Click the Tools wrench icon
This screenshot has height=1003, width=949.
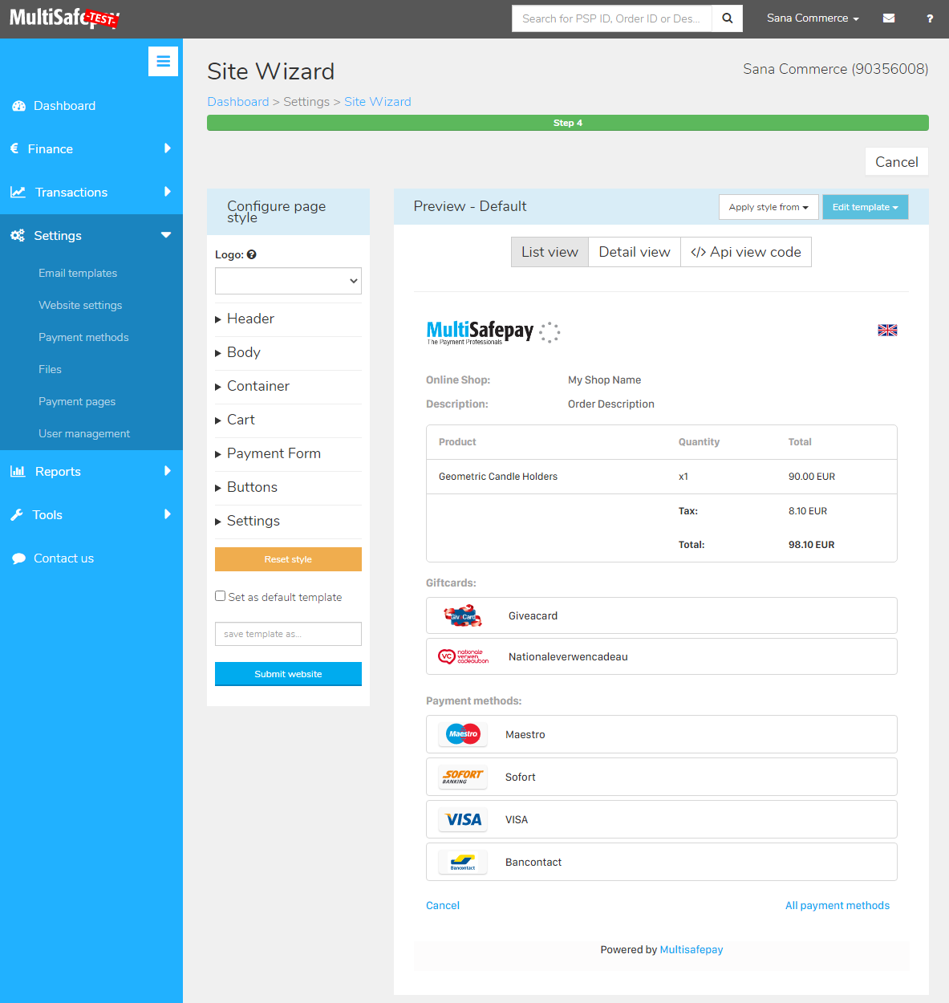pyautogui.click(x=17, y=514)
